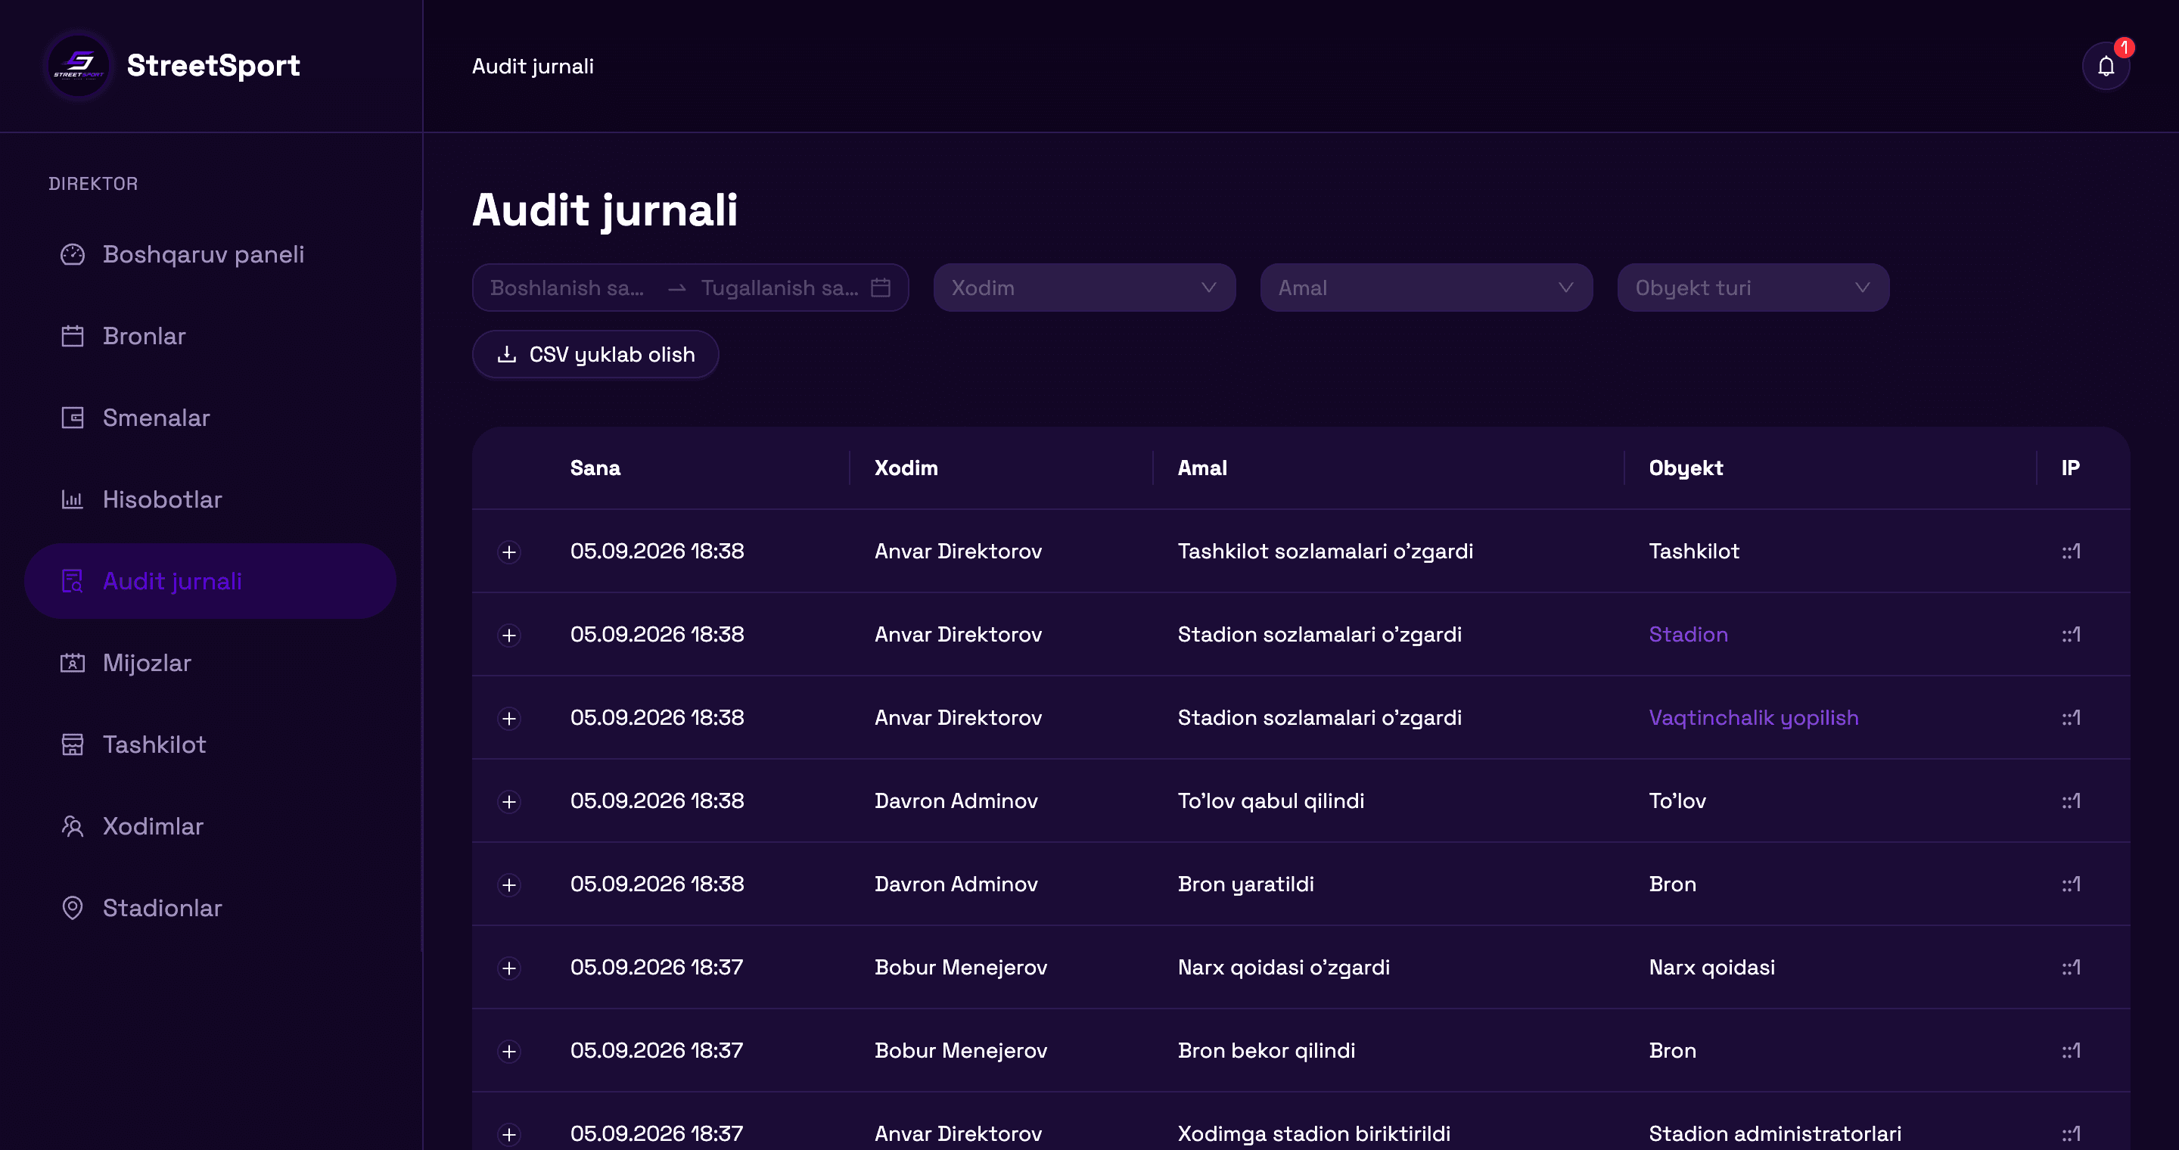The image size is (2179, 1150).
Task: Click Tashkilot object cell in first row
Action: [1694, 552]
